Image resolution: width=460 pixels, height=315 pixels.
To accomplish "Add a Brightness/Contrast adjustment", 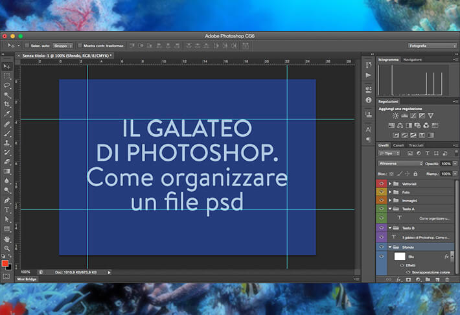I will click(x=395, y=115).
